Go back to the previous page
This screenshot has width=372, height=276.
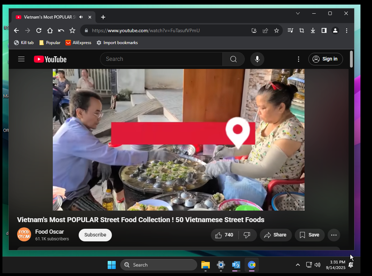(16, 31)
